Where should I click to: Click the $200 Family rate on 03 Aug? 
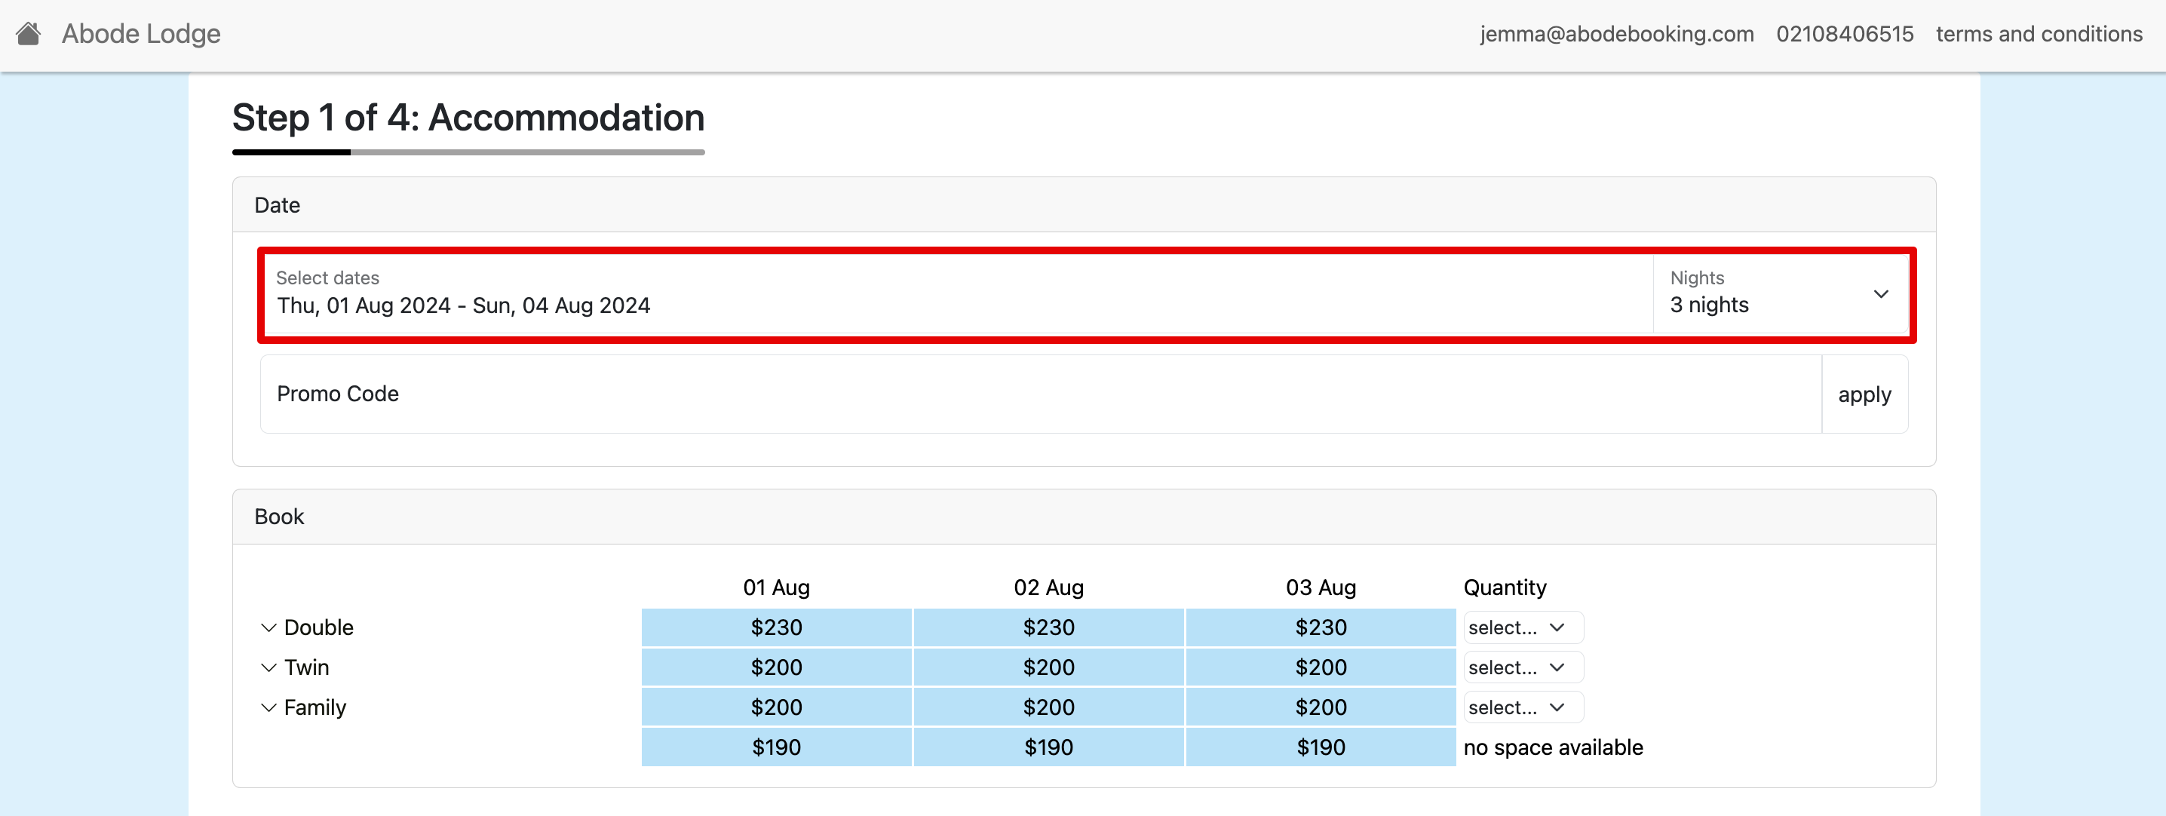(1320, 707)
